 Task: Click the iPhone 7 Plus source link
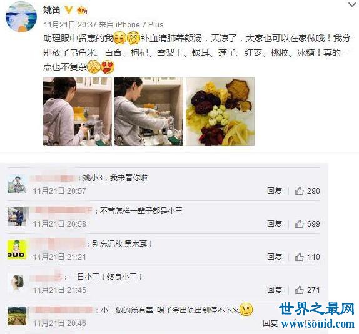(x=139, y=25)
